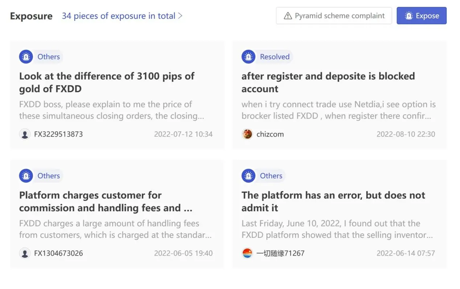Click the date 2022-07-12 10:34
The width and height of the screenshot is (460, 289).
coord(183,134)
